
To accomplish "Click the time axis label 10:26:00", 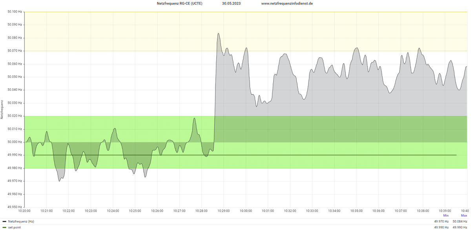I will (x=157, y=211).
